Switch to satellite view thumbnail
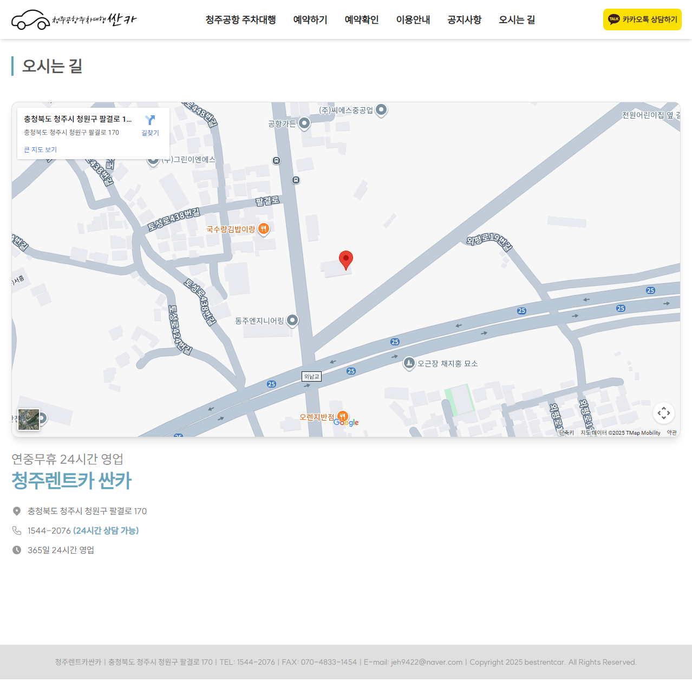This screenshot has height=688, width=692. coord(29,420)
